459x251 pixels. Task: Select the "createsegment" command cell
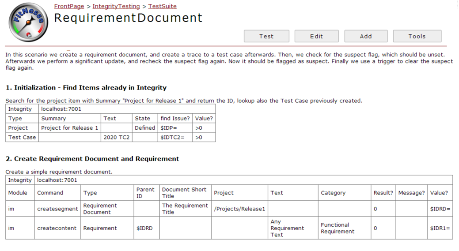tap(57, 209)
